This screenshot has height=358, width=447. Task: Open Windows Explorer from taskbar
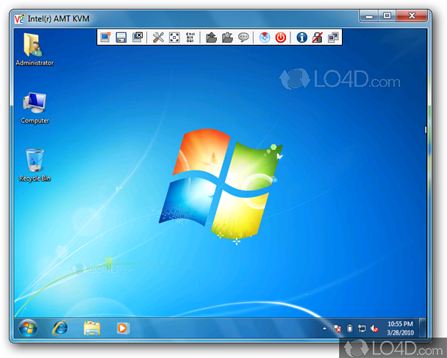92,328
